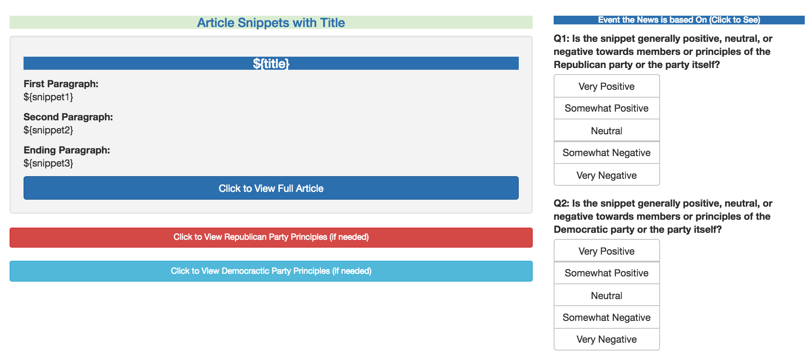Screen dimensions: 810x361
Task: Select Somewhat Negative for Q1 Republican
Action: tap(606, 153)
